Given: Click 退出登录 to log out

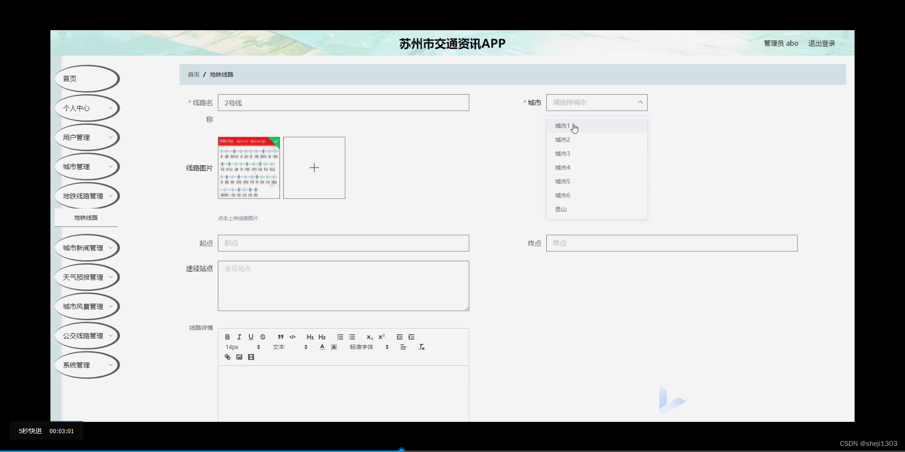Looking at the screenshot, I should tap(822, 43).
